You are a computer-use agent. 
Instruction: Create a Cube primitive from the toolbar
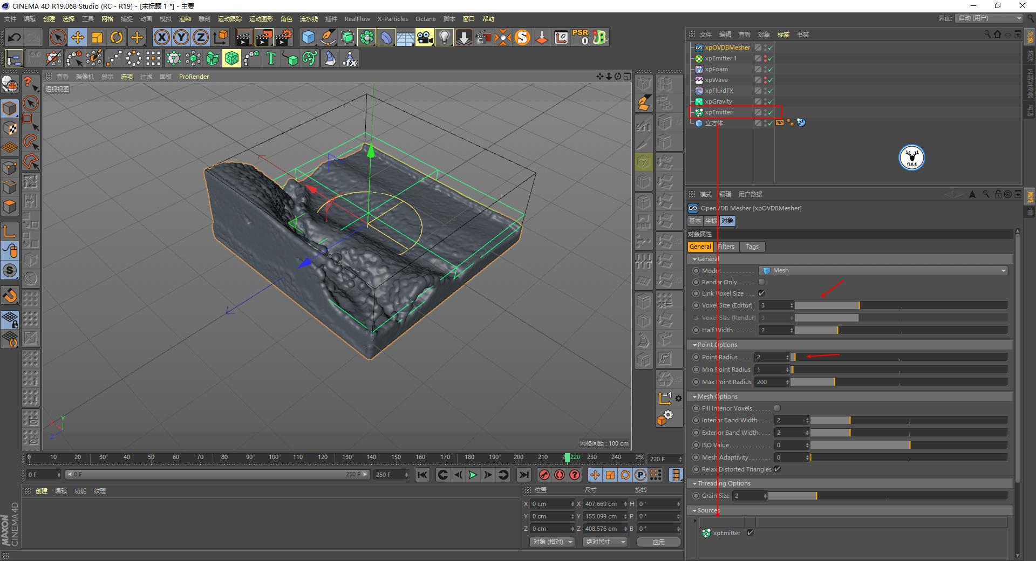pos(309,37)
